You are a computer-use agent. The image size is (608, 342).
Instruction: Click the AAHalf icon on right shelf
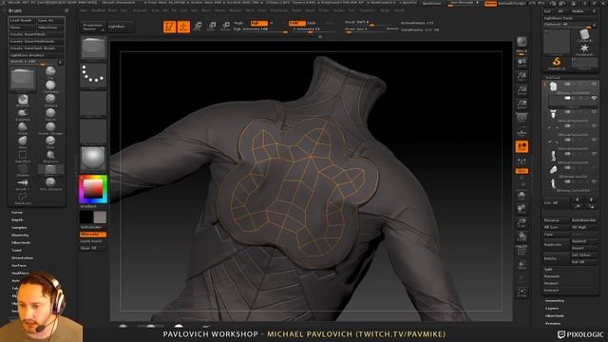pos(522,104)
